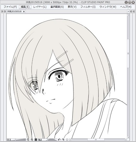Viewport: 136px width, 142px height.
Task: Click the zoom out magnifier icon
Action: tap(28, 140)
